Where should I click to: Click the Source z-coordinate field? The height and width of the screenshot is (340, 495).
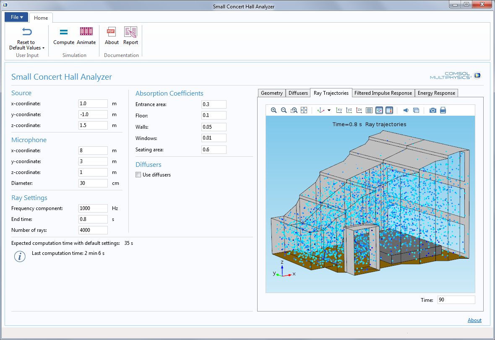[93, 125]
